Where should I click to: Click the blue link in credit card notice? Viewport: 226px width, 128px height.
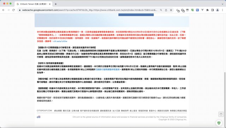(x=107, y=70)
